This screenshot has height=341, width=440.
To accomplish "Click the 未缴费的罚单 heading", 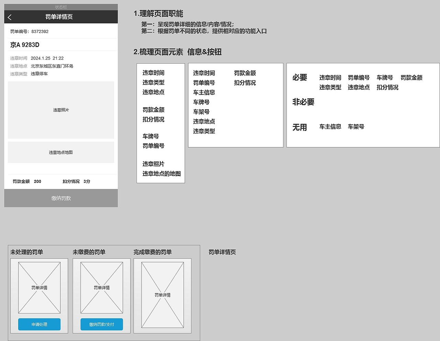I will (89, 252).
